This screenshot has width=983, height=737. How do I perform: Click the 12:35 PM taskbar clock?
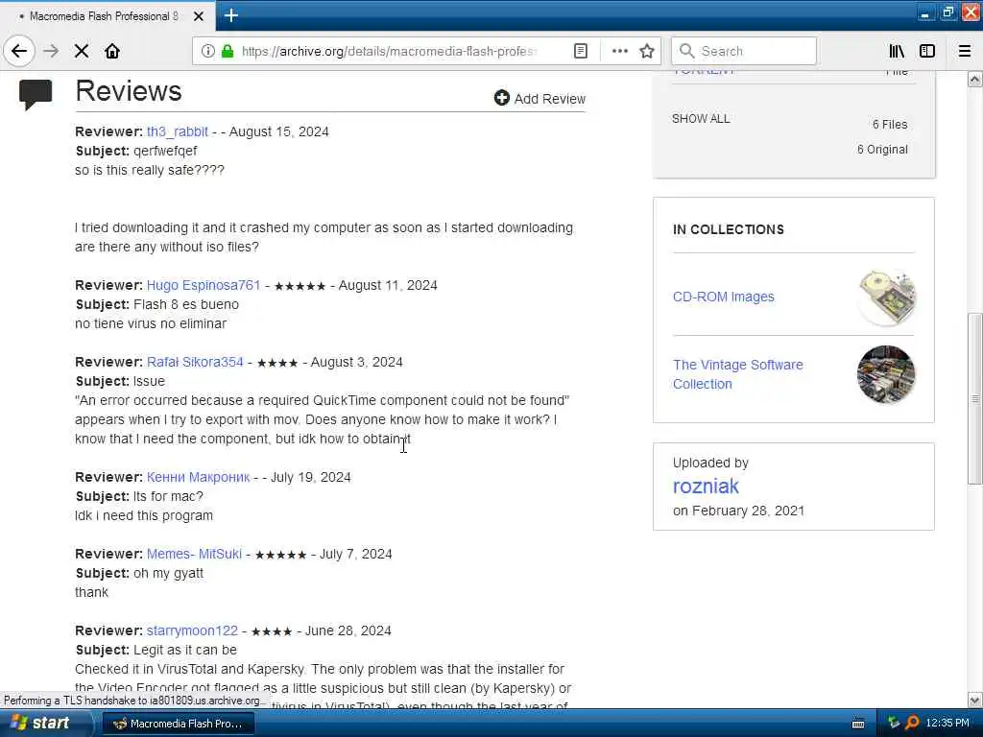point(947,724)
